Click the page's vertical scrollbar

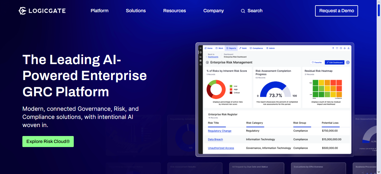coord(379,87)
